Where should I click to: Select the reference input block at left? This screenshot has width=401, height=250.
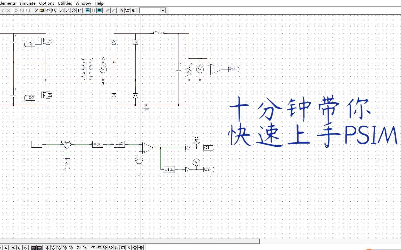37,144
